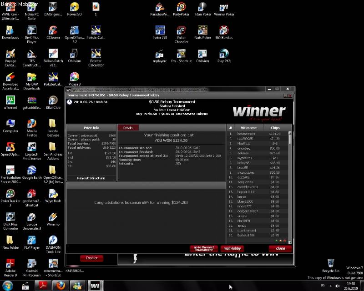Select the godfather2 shortcut icon
The width and height of the screenshot is (364, 291).
(x=31, y=198)
